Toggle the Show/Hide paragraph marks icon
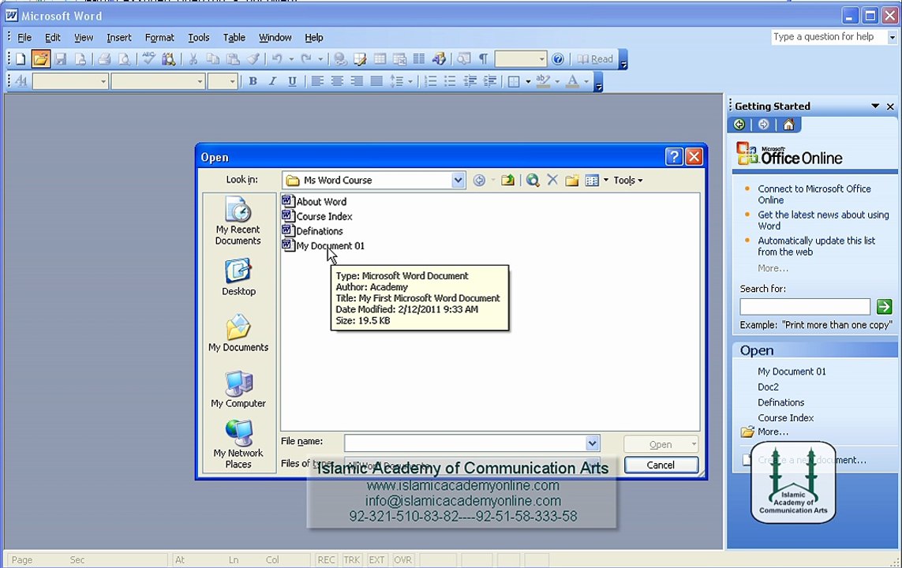This screenshot has height=568, width=902. click(x=484, y=58)
